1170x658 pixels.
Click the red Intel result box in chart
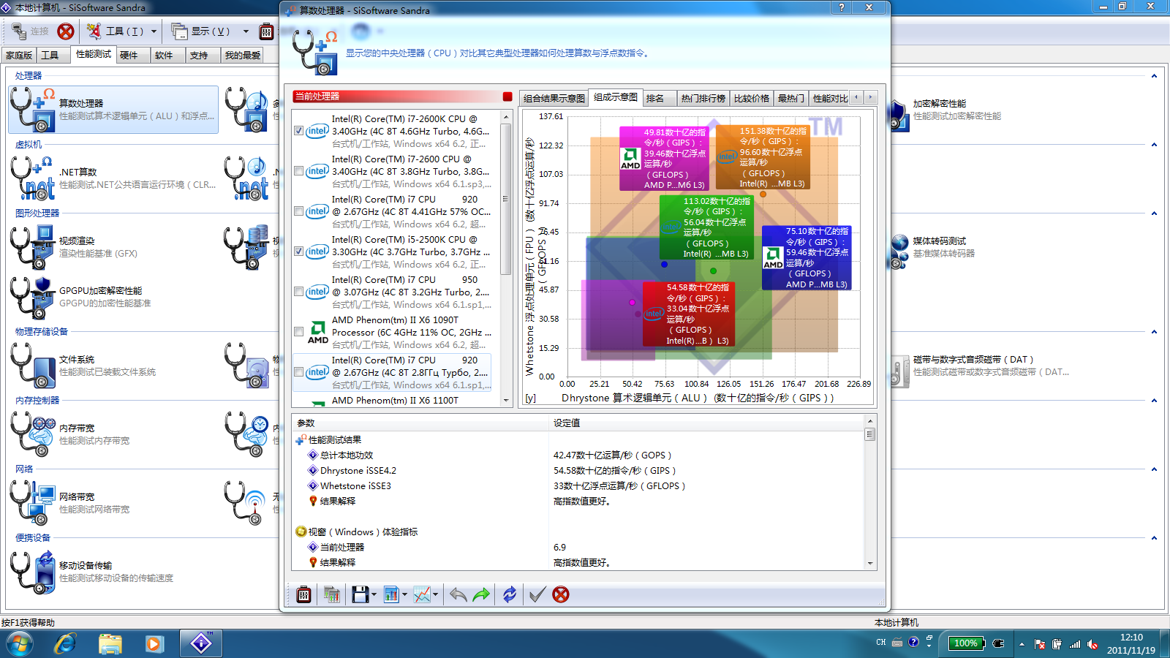[687, 314]
